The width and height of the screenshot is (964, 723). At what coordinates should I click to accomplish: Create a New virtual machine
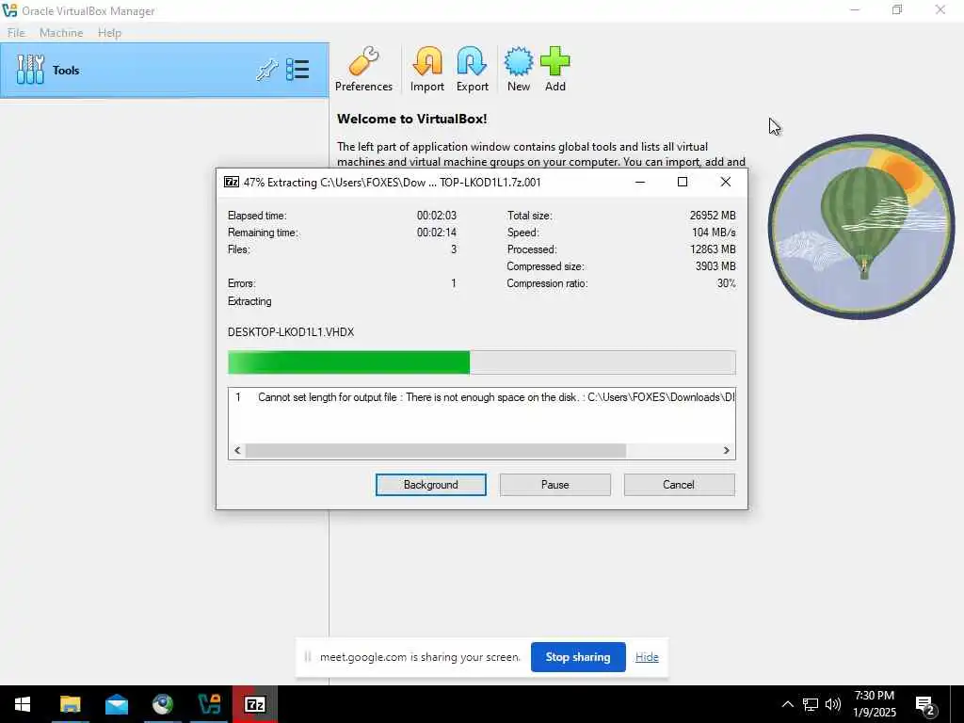519,69
